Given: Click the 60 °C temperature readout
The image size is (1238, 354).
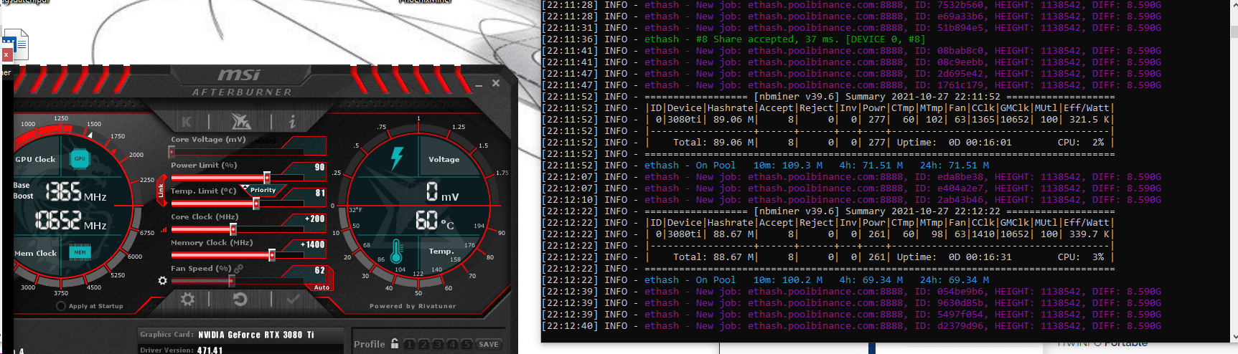Looking at the screenshot, I should pos(434,221).
